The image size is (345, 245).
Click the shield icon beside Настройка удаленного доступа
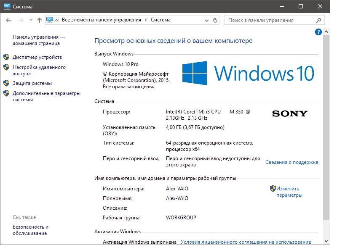pyautogui.click(x=6, y=67)
